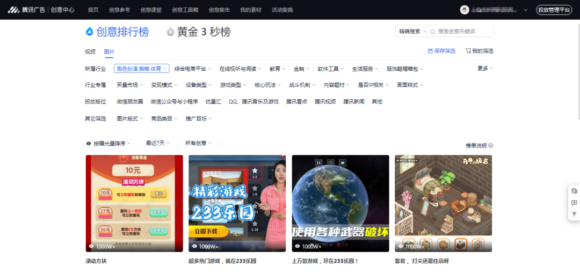
Task: Open 活动集锦 menu item
Action: [282, 10]
